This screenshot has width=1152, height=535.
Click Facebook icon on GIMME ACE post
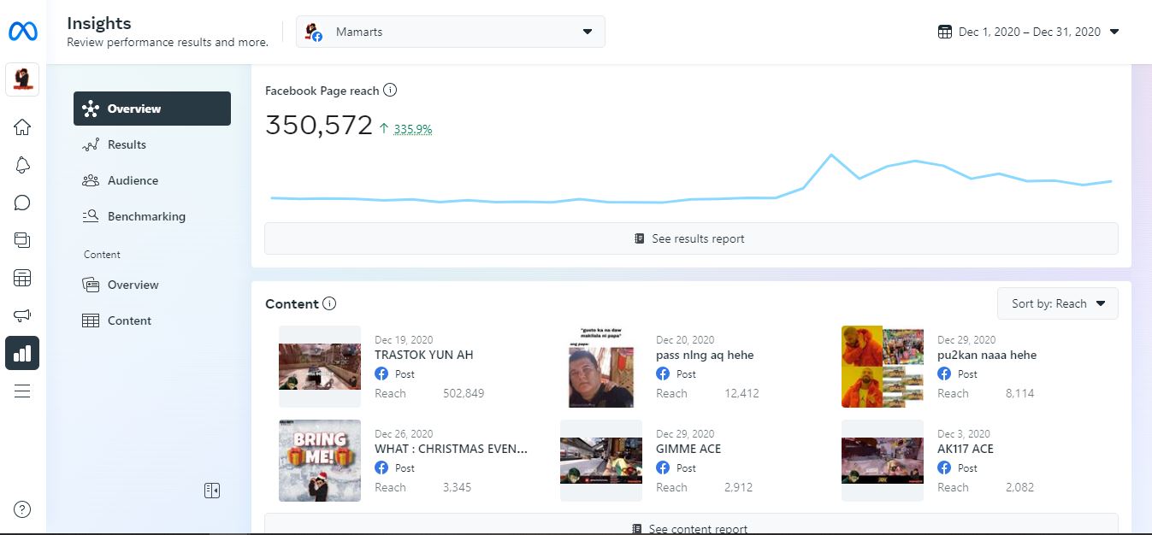click(x=663, y=467)
